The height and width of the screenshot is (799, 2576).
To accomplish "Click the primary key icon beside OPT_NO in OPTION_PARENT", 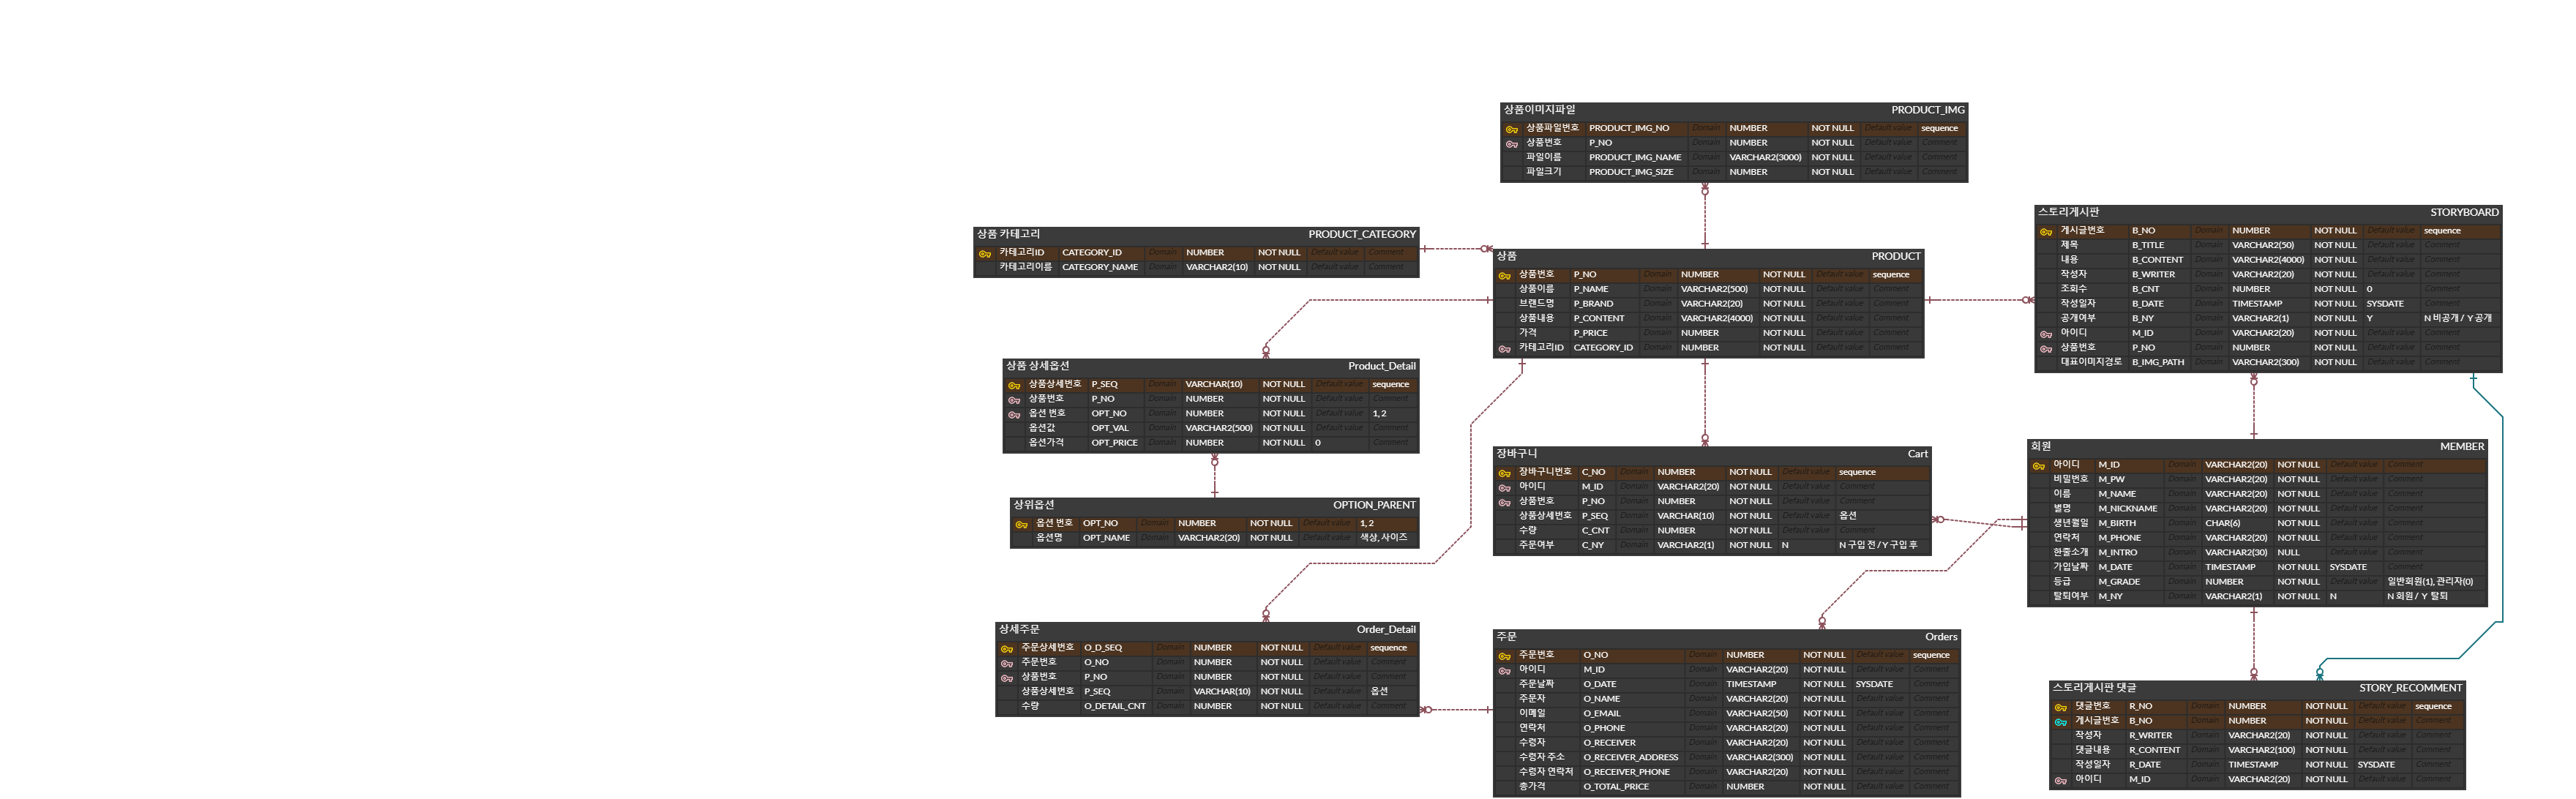I will 1021,524.
